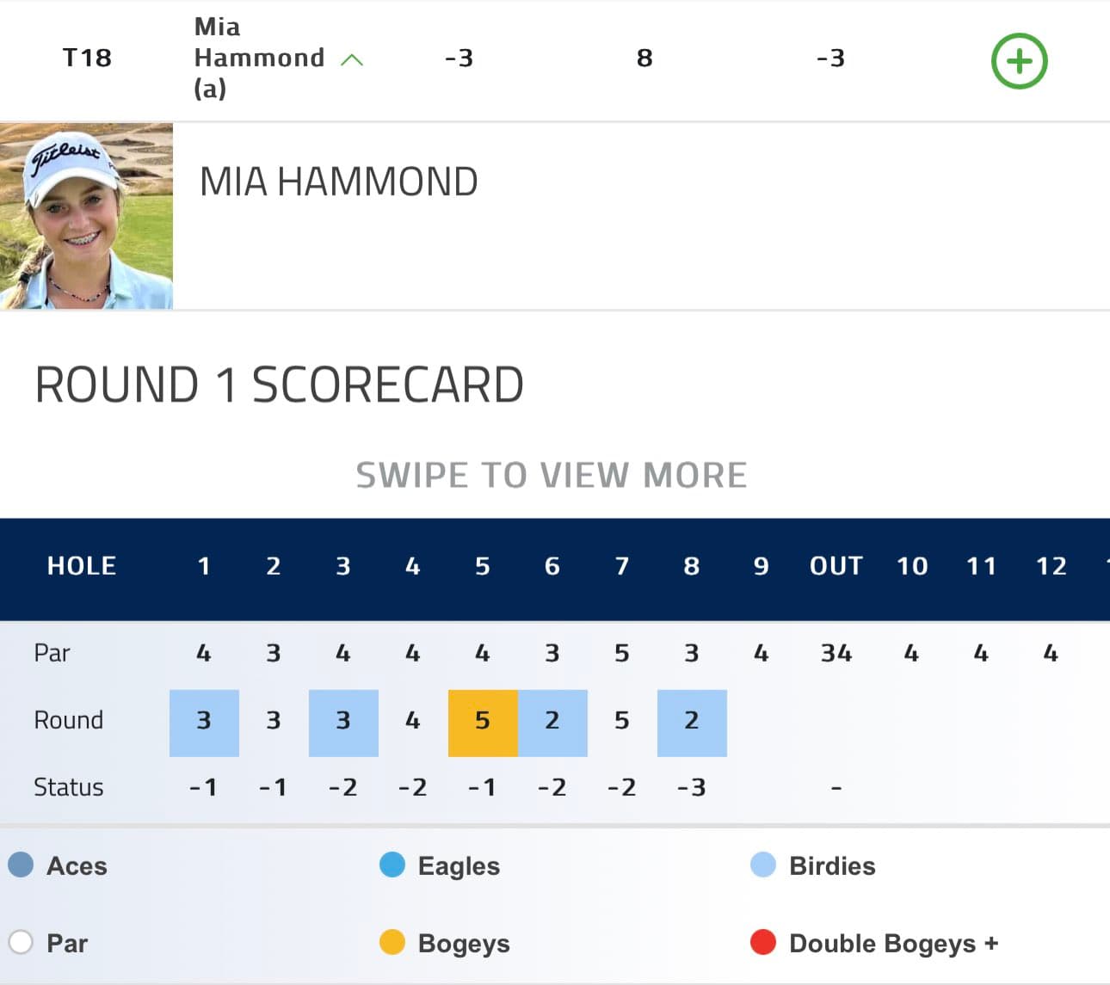
Task: Select the bogey score on hole 5
Action: point(483,723)
